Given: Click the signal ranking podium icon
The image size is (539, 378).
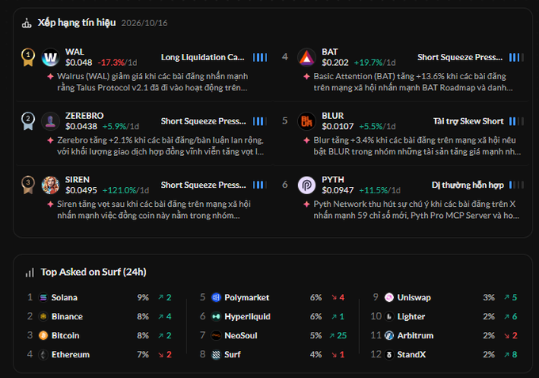Looking at the screenshot, I should pyautogui.click(x=26, y=23).
